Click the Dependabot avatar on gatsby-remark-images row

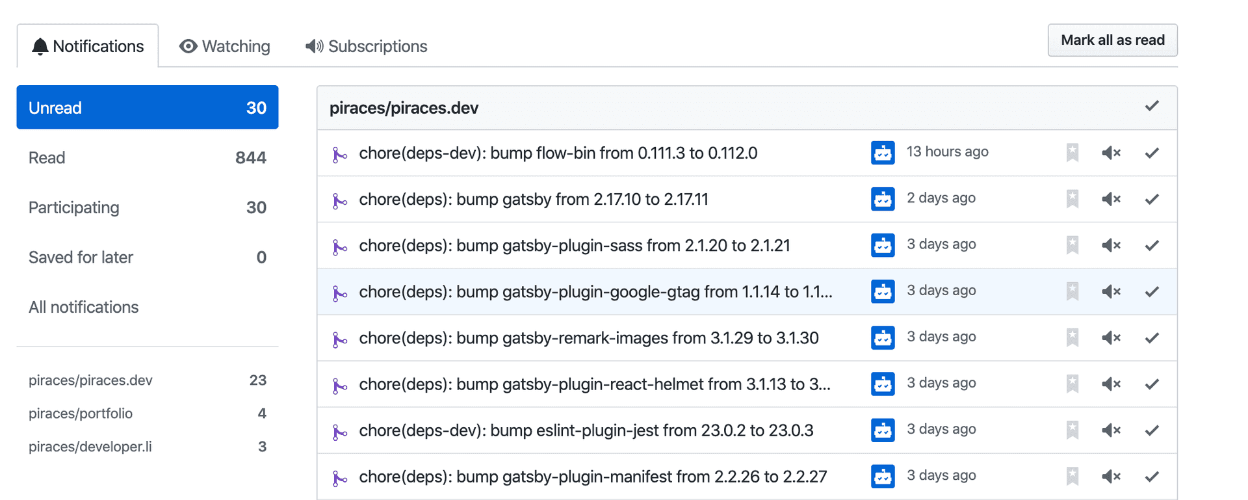[x=882, y=337]
